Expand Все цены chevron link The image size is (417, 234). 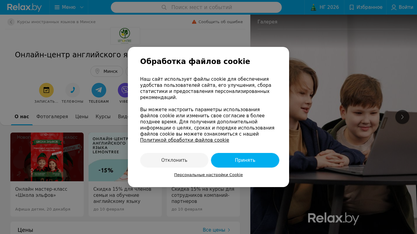[216, 230]
